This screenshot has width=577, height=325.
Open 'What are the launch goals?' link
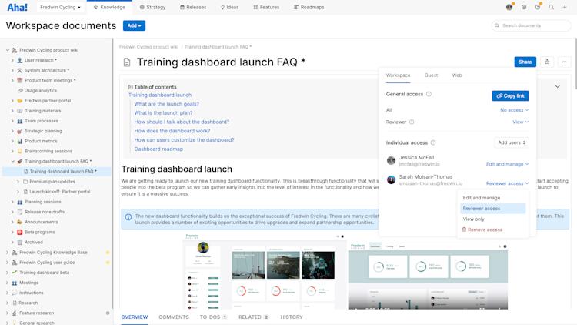click(x=167, y=104)
